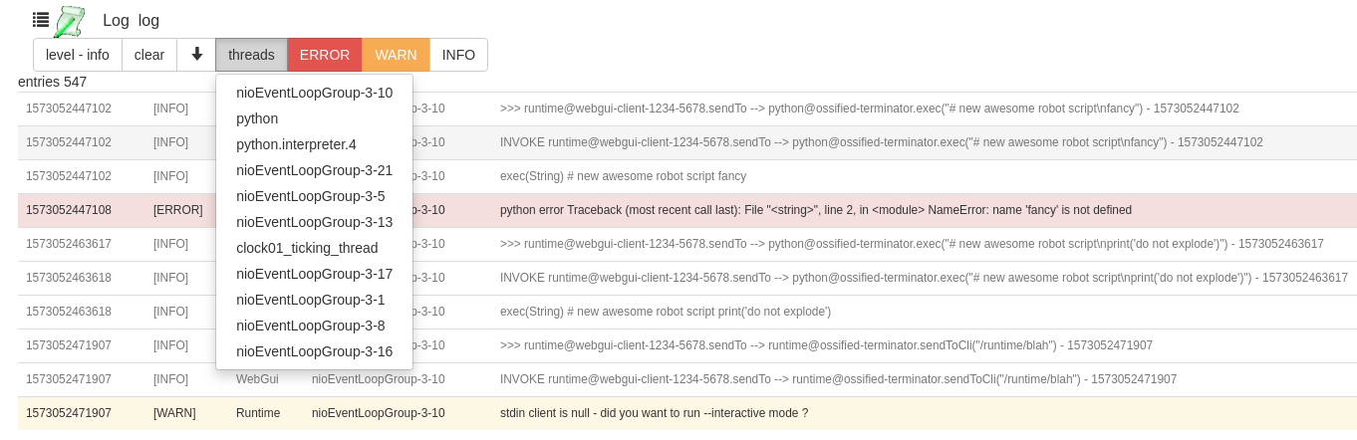Select 'exec(String) # new awesome robot script fancy'

623,176
